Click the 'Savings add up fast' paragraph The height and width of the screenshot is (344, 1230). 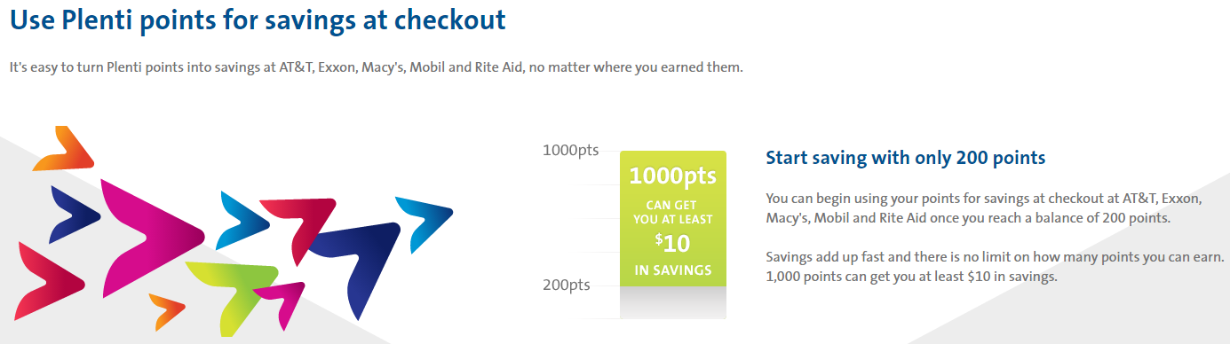(995, 267)
